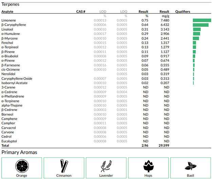Image resolution: width=217 pixels, height=181 pixels.
Task: Click the Orange aroma icon
Action: 22,166
